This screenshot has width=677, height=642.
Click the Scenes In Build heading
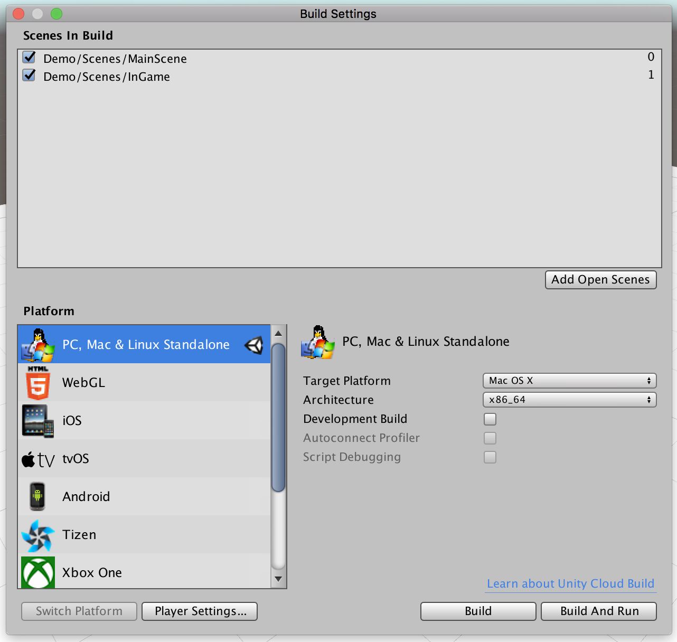click(x=68, y=35)
